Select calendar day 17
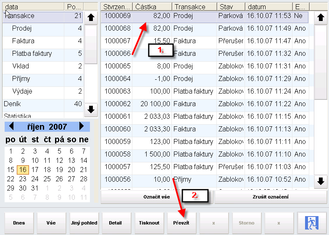 tap(35, 170)
